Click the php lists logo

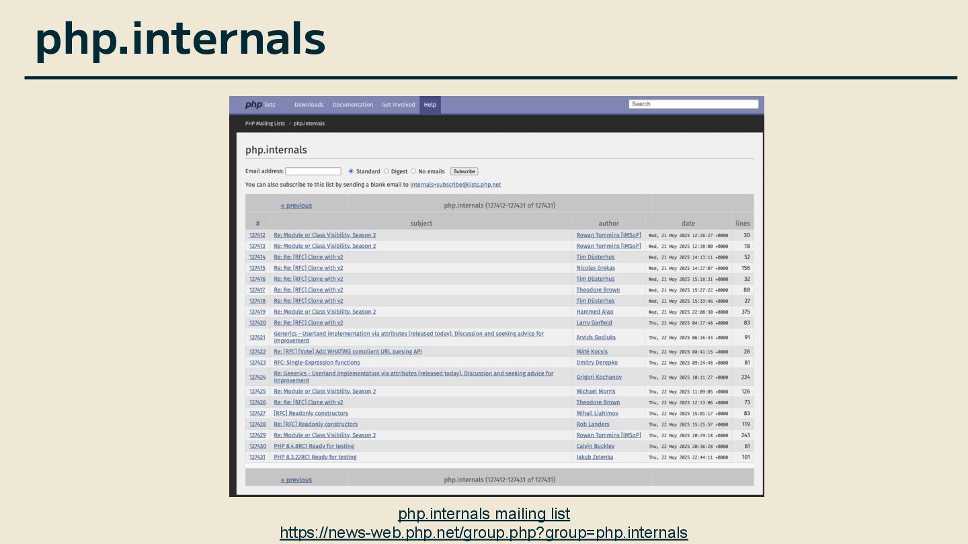(x=260, y=105)
